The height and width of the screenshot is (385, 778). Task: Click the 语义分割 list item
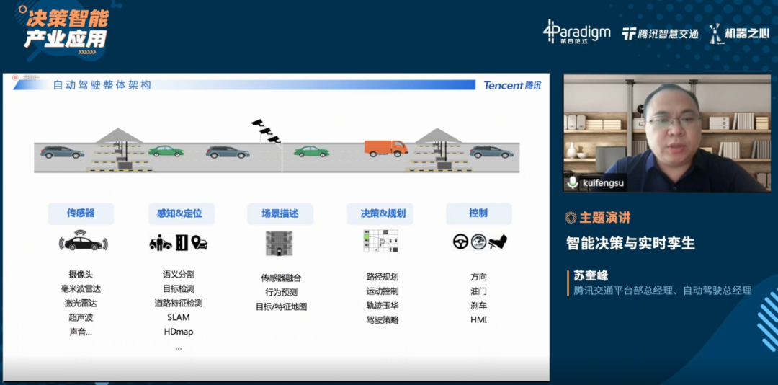click(179, 274)
